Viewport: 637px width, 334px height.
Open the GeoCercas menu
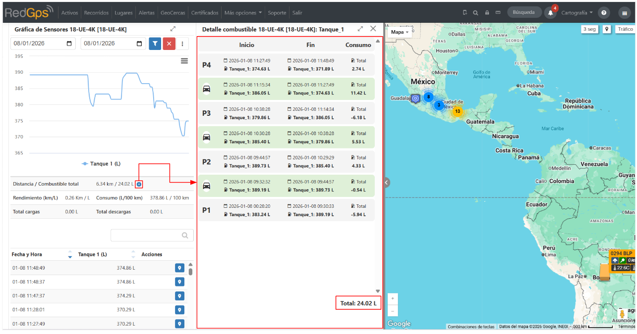click(x=173, y=13)
